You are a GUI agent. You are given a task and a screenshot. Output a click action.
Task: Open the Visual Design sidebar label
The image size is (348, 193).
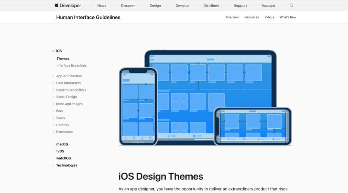(x=66, y=97)
